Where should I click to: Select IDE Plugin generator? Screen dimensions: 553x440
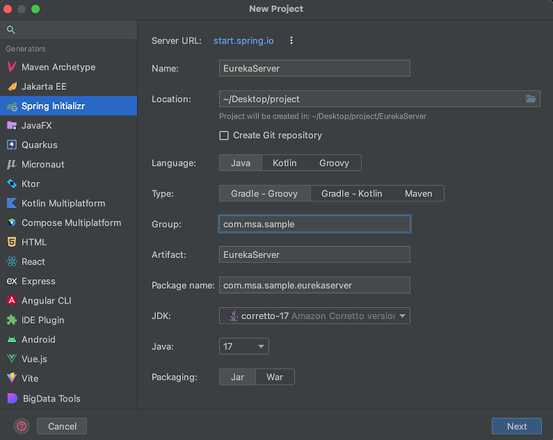pyautogui.click(x=69, y=320)
